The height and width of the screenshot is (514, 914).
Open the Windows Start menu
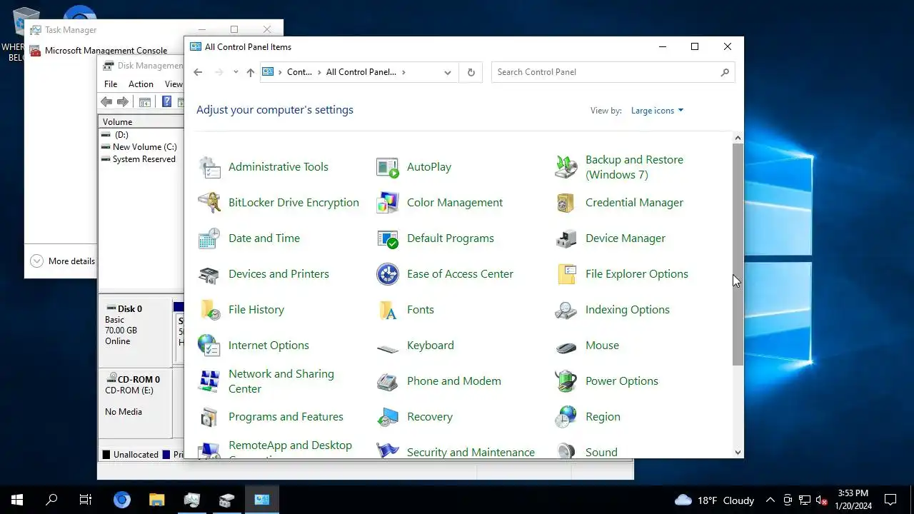point(17,500)
